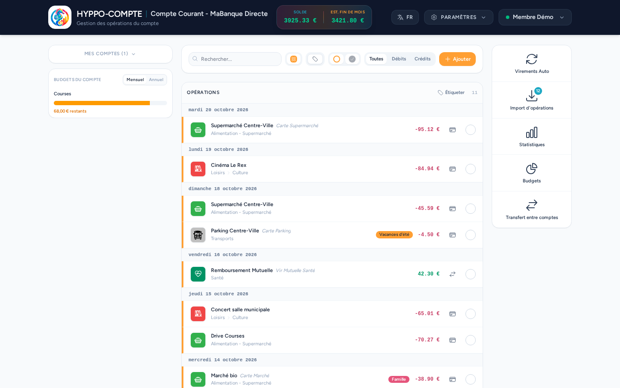Image resolution: width=620 pixels, height=388 pixels.
Task: Open the FR language selector
Action: pyautogui.click(x=405, y=17)
